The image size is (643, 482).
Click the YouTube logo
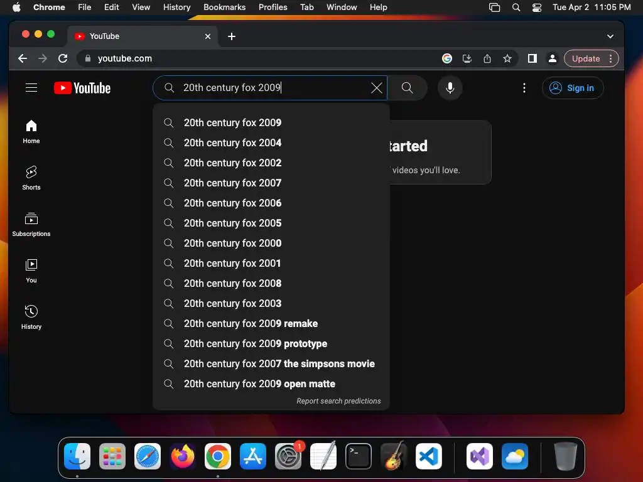[82, 88]
